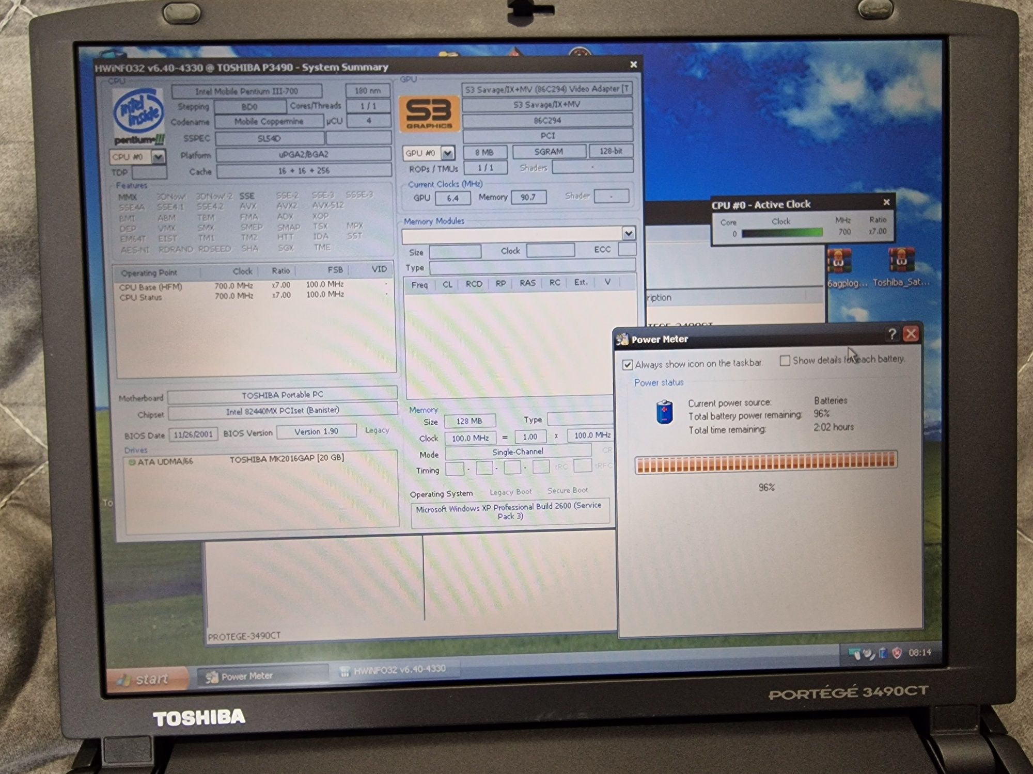Click the 180 nm process field
The width and height of the screenshot is (1033, 774).
coord(368,90)
